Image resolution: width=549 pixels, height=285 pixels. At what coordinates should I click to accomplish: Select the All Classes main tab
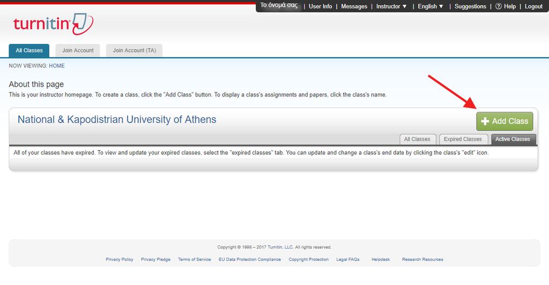pos(29,50)
